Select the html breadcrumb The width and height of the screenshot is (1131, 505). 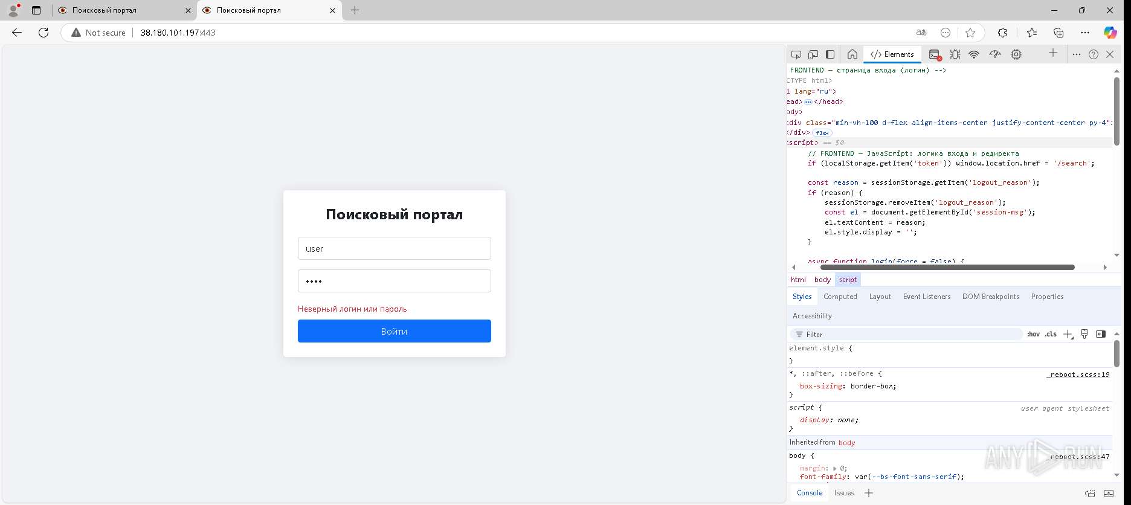pyautogui.click(x=798, y=280)
